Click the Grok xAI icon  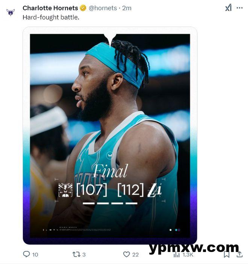228,8
